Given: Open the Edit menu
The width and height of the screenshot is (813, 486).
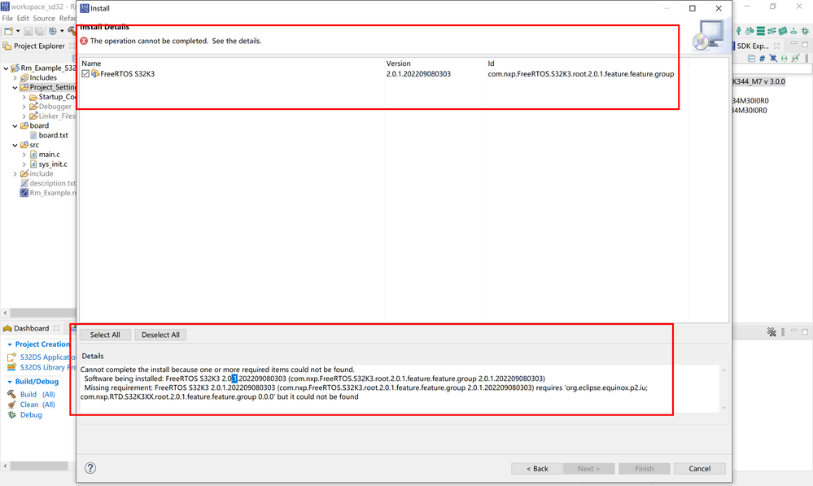Looking at the screenshot, I should (23, 18).
